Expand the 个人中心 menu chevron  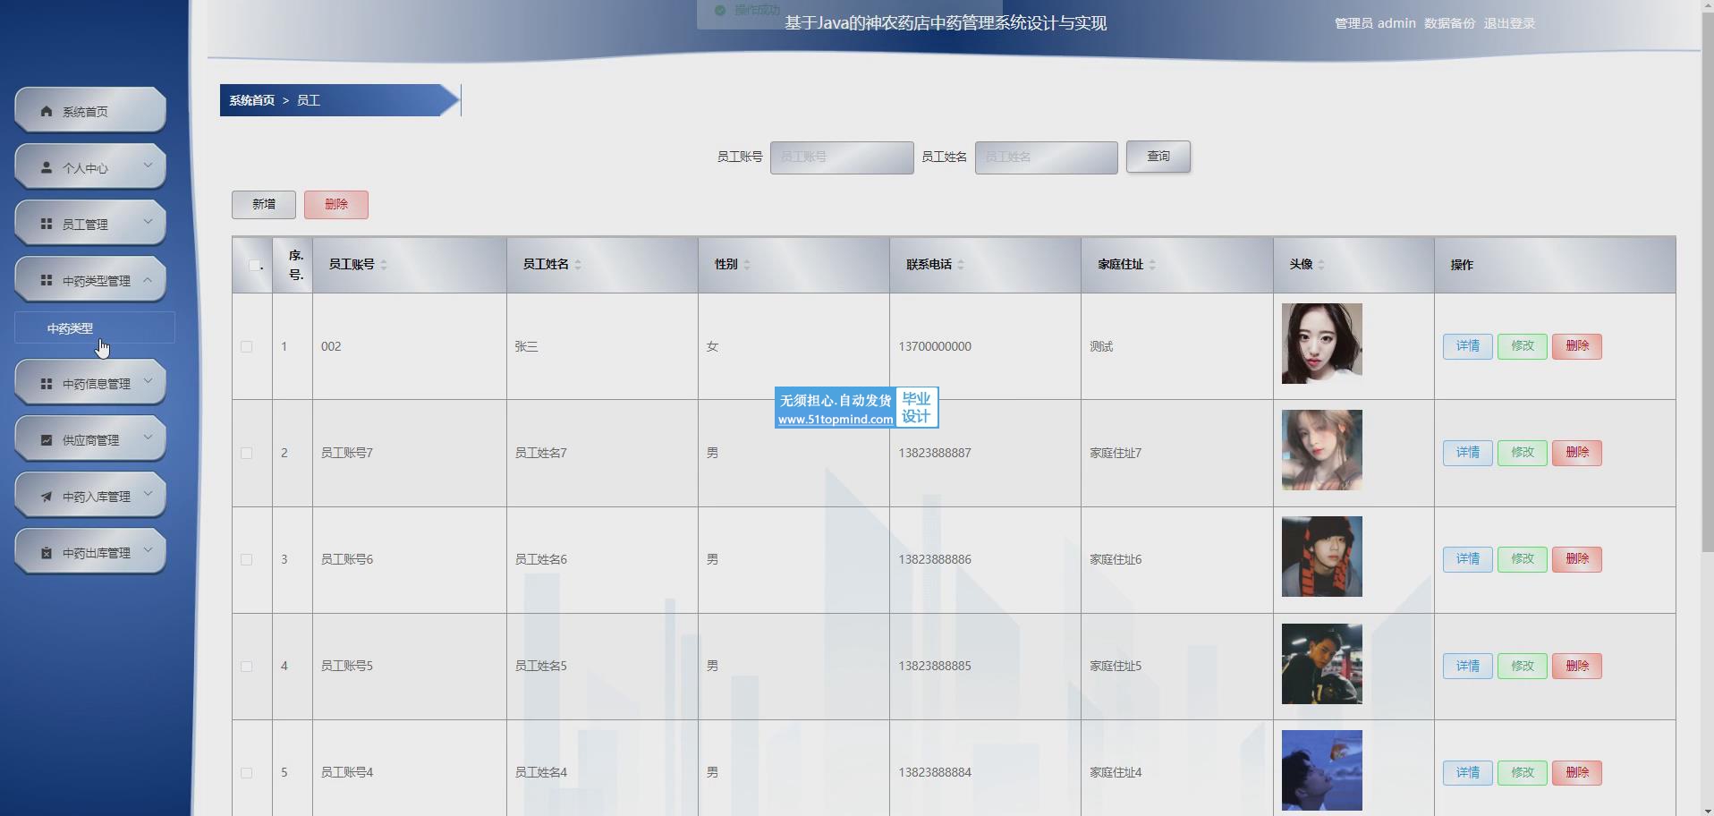point(148,166)
